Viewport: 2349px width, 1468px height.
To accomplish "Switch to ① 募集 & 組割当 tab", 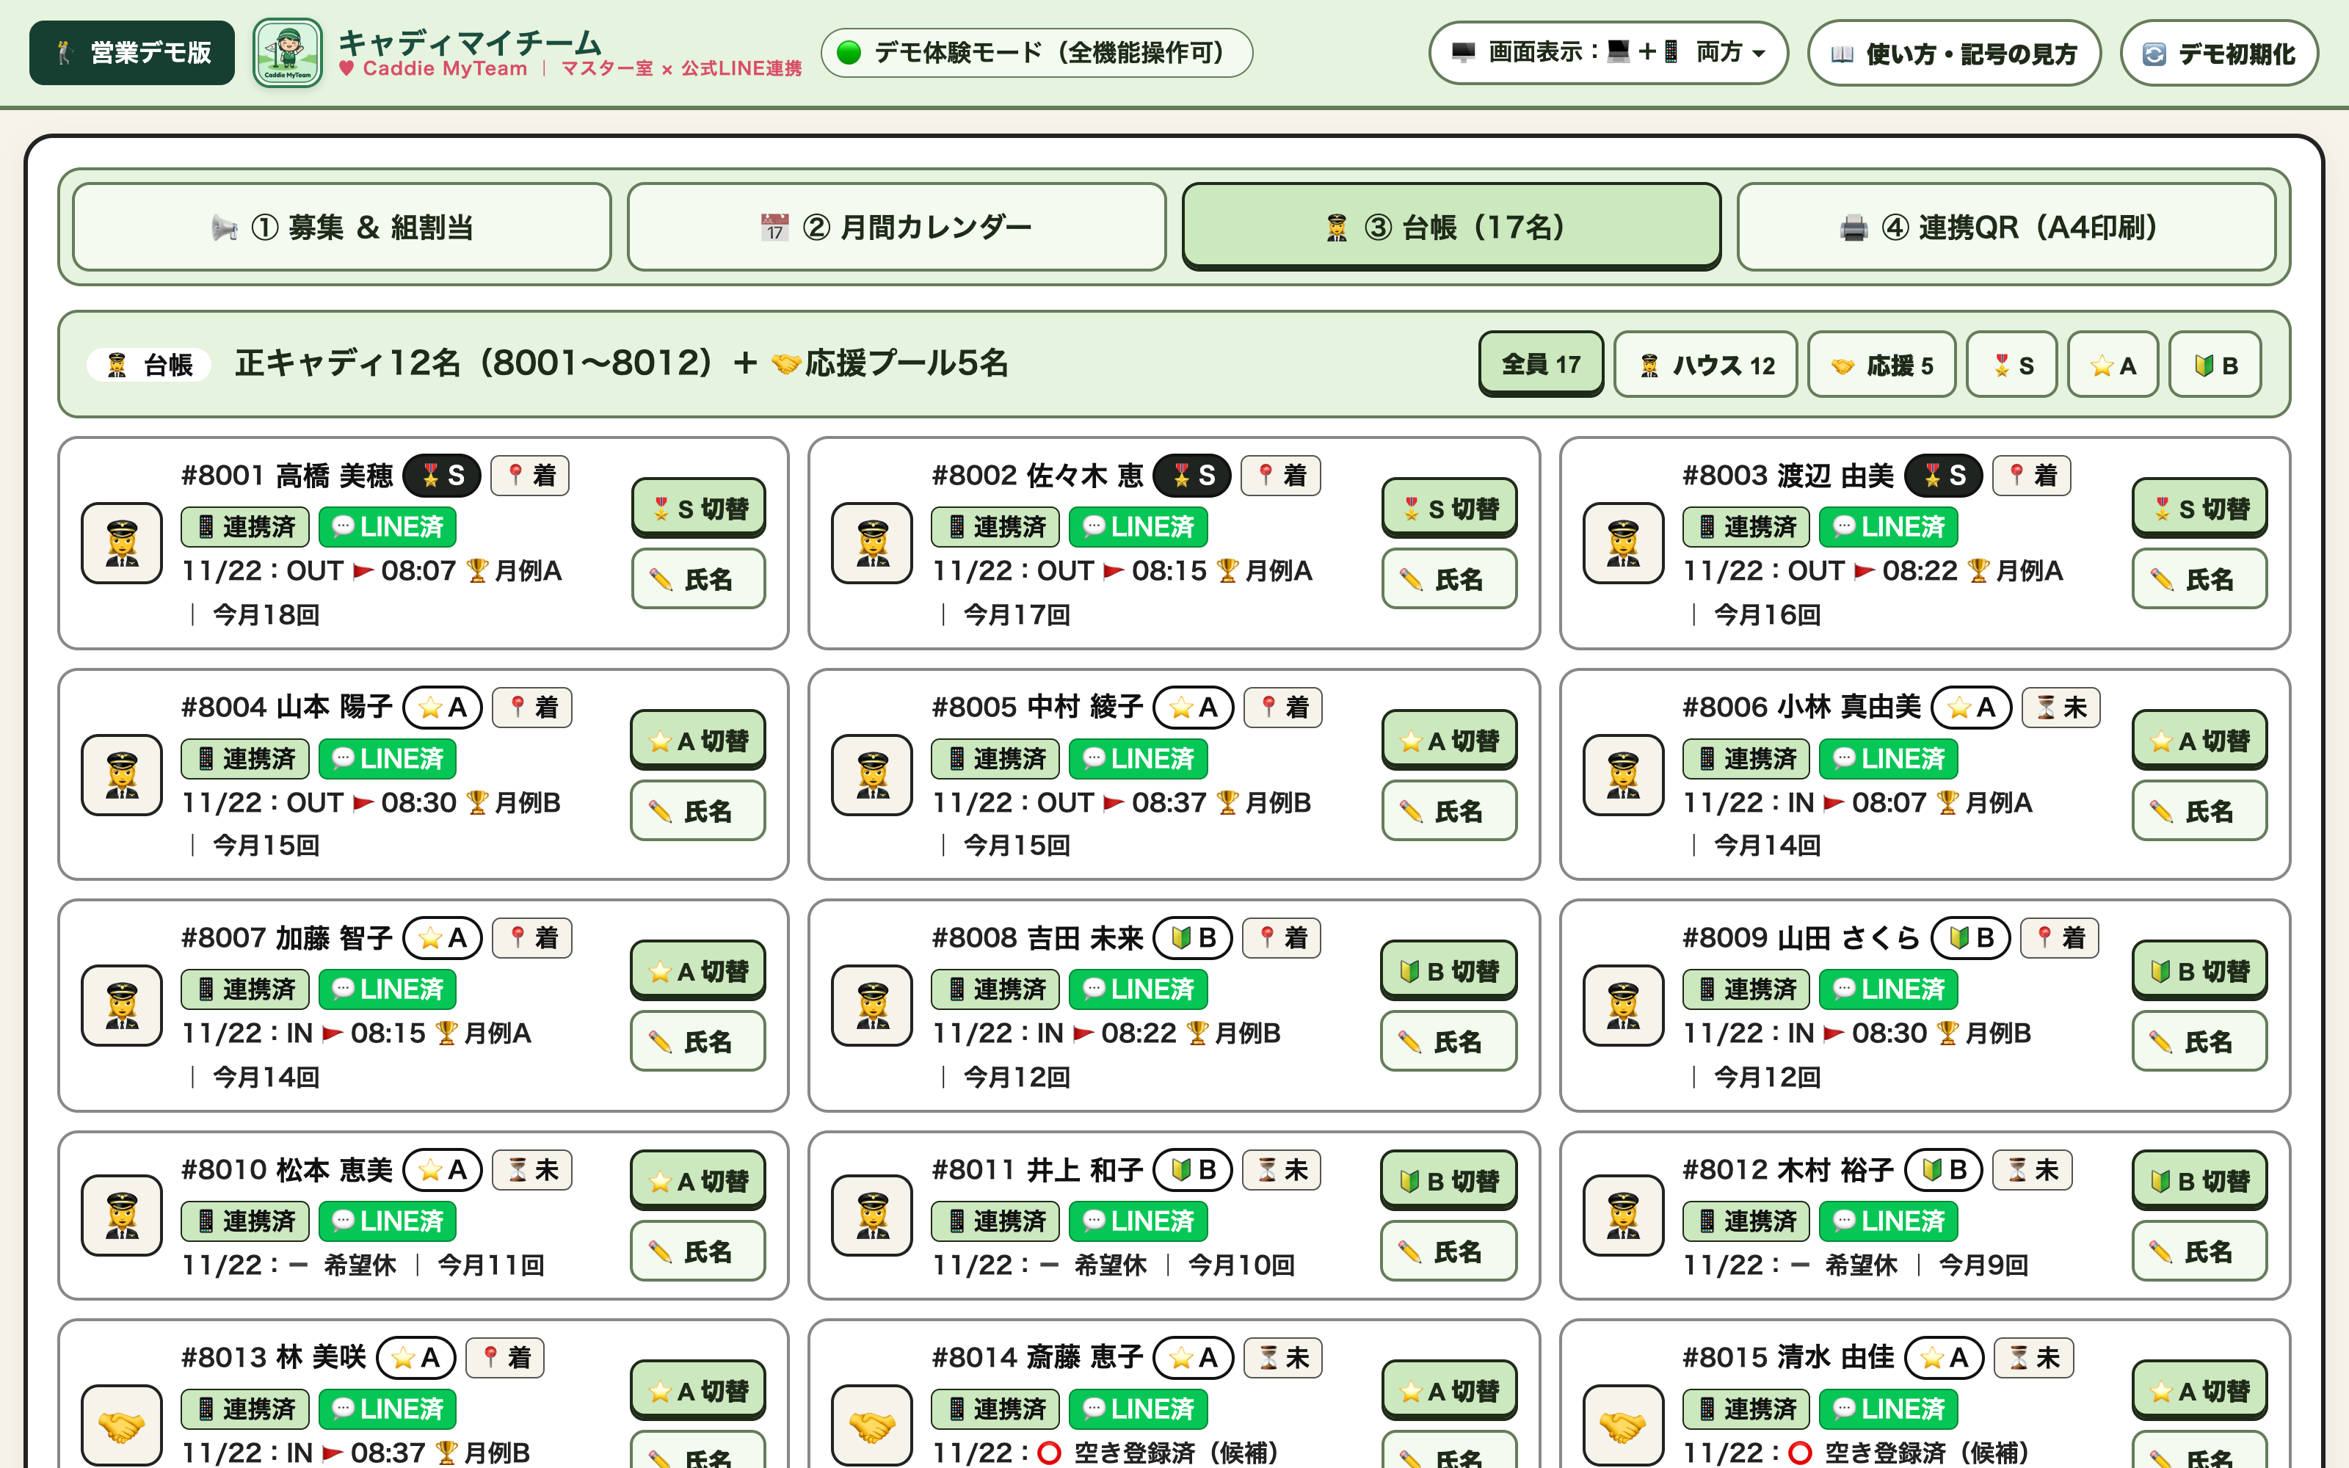I will coord(341,228).
